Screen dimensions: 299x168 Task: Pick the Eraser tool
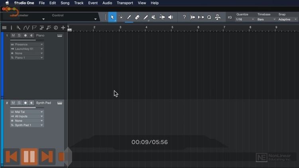137,17
